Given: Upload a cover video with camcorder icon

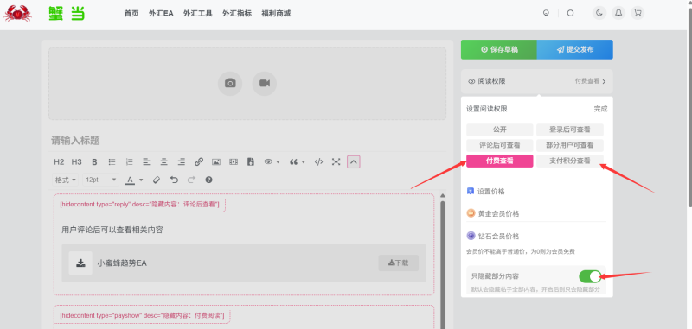Looking at the screenshot, I should (x=265, y=83).
